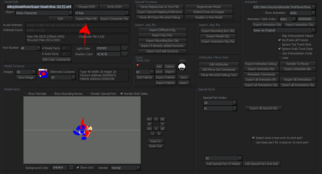Enable the Loop checkbox
The image size is (322, 174).
(x=280, y=58)
